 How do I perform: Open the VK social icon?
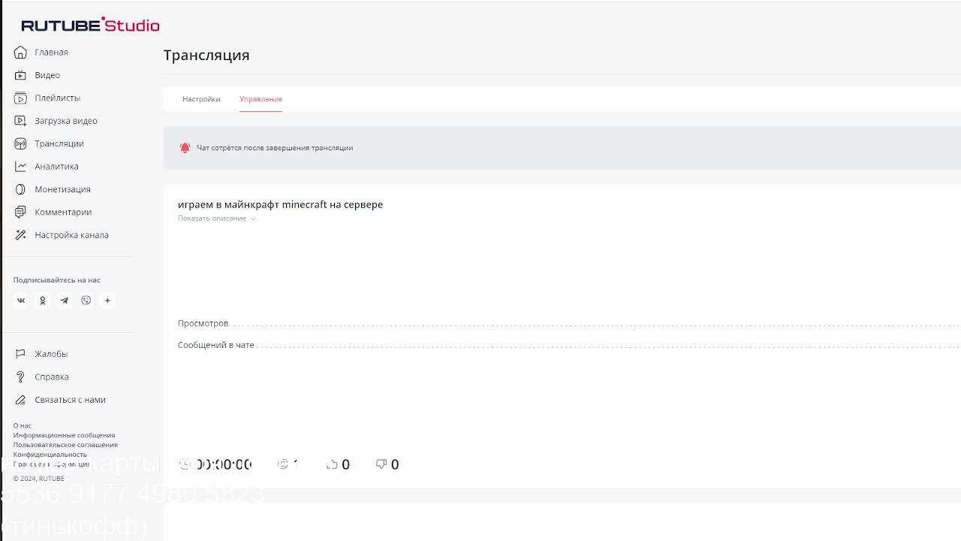[x=21, y=301]
